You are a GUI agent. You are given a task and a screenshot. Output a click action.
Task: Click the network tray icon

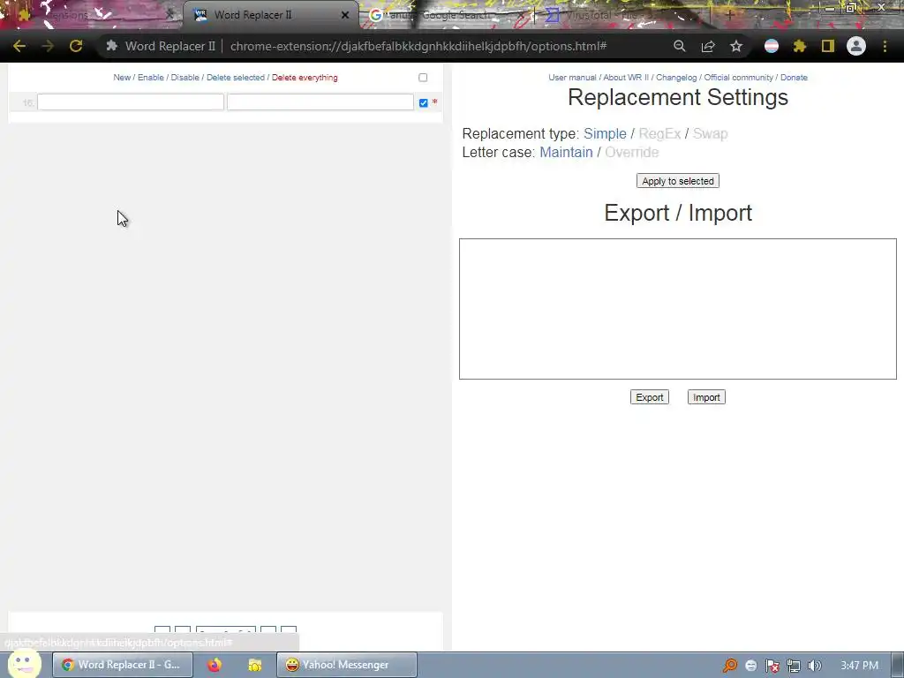794,666
